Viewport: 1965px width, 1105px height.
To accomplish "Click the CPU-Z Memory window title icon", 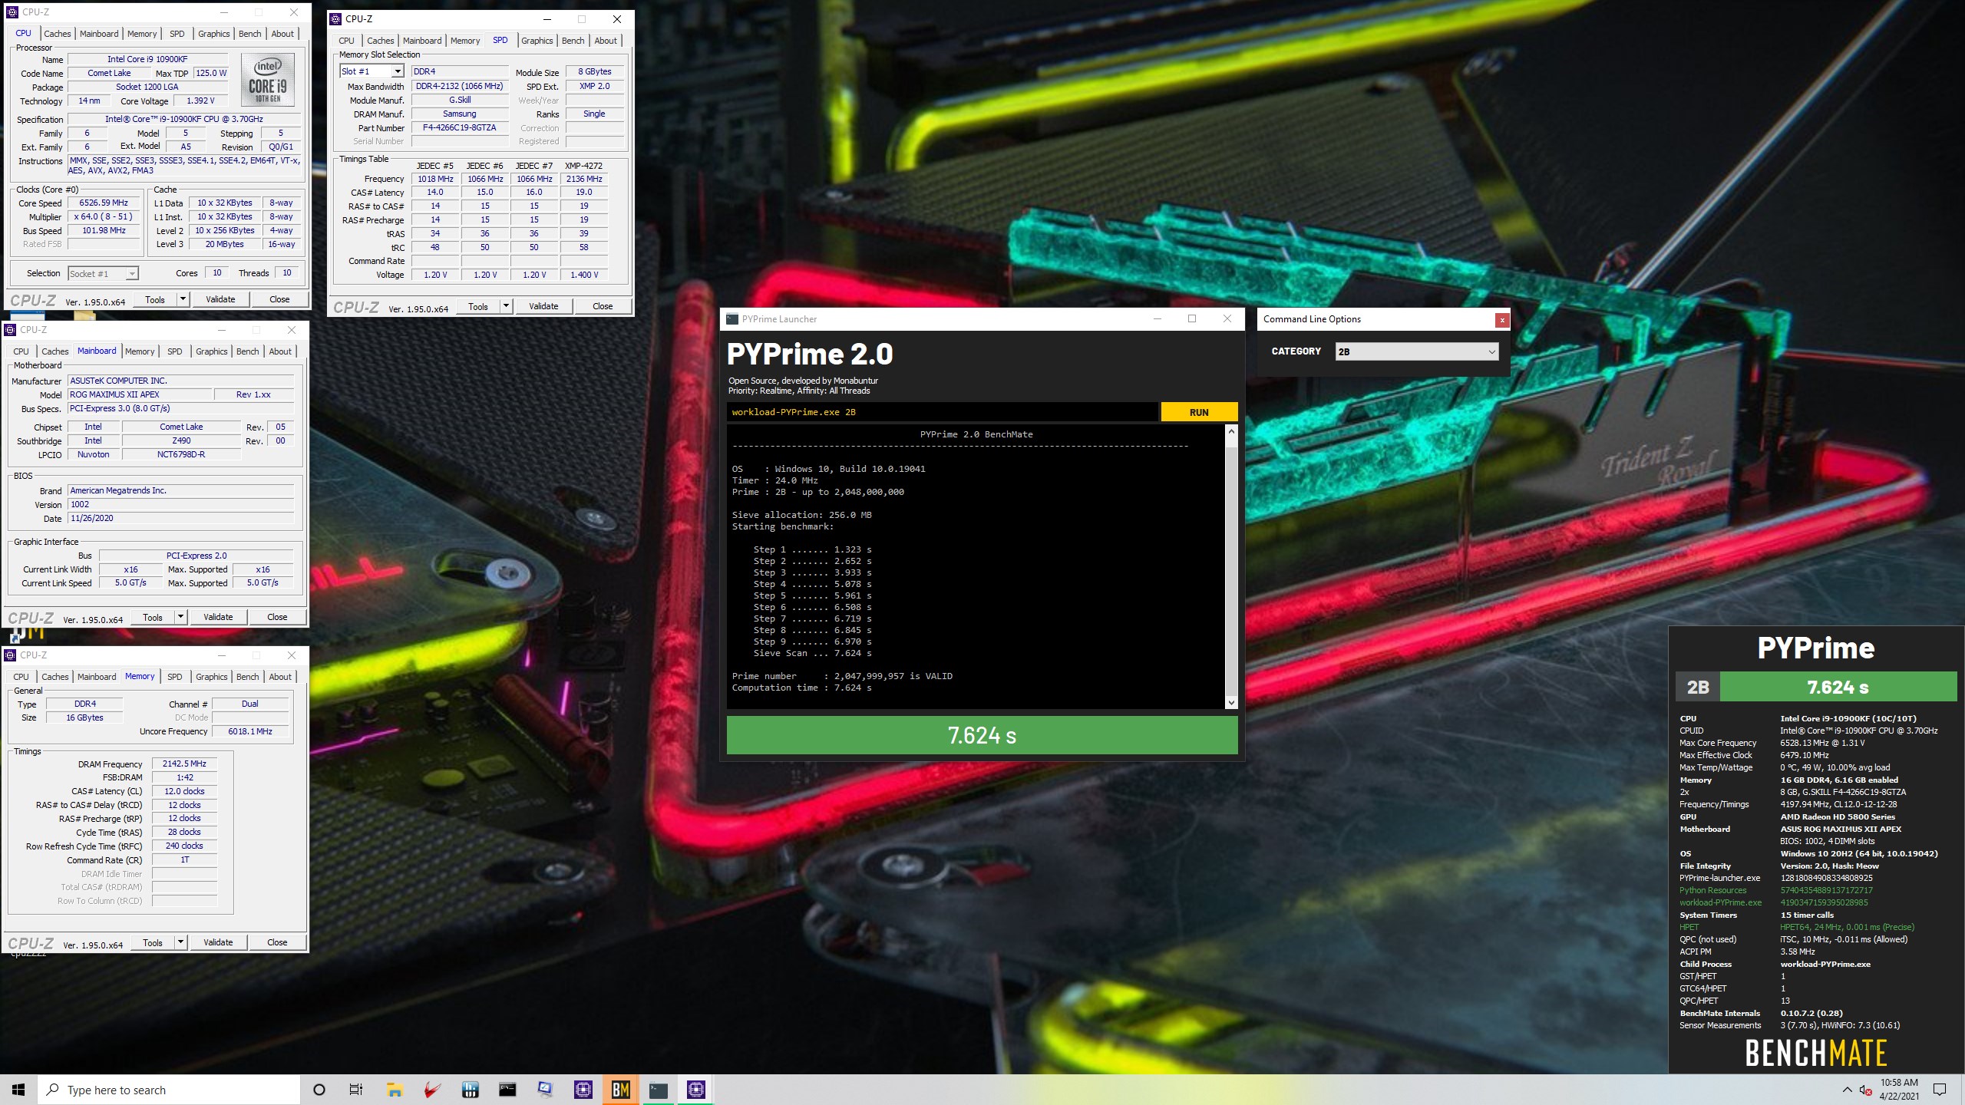I will pos(10,655).
